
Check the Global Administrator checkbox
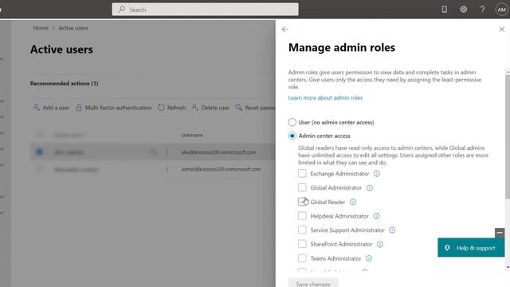(x=302, y=187)
